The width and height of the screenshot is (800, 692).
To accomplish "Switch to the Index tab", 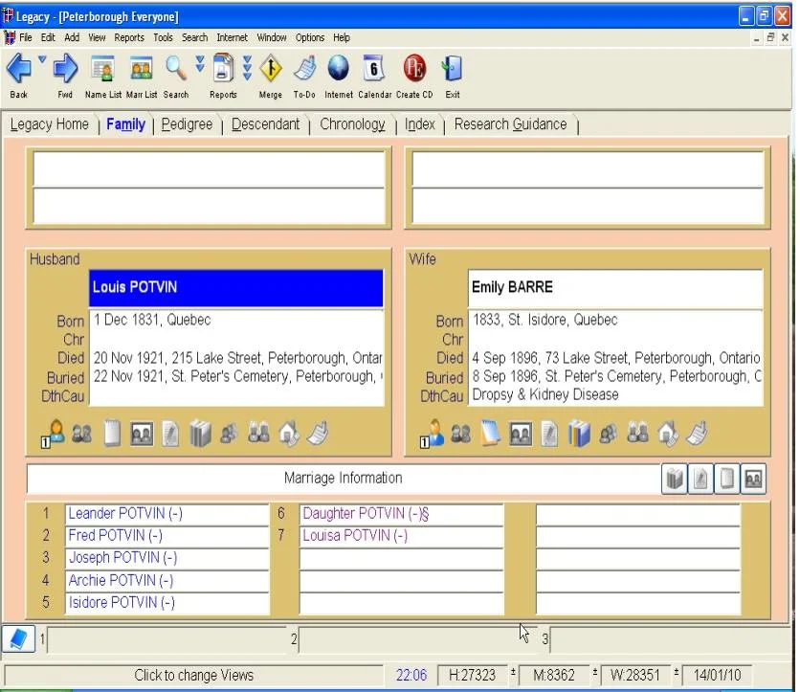I will [x=419, y=124].
